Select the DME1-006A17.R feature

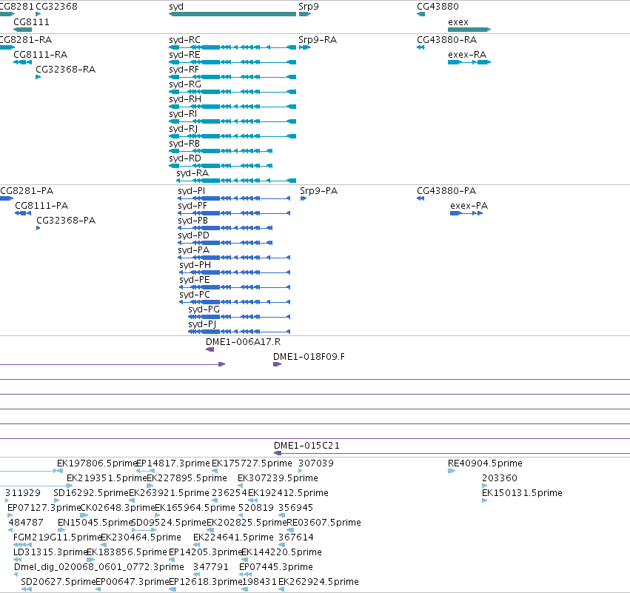(210, 349)
